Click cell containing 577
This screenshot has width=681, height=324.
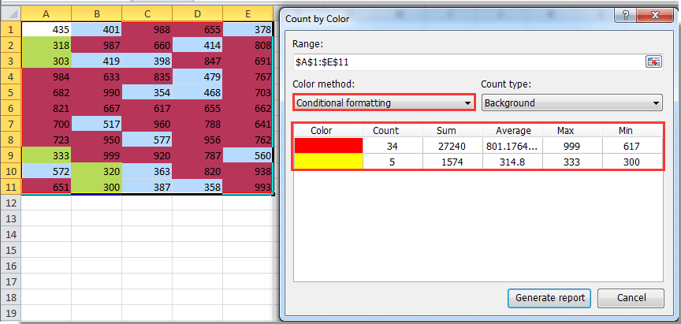[x=147, y=140]
